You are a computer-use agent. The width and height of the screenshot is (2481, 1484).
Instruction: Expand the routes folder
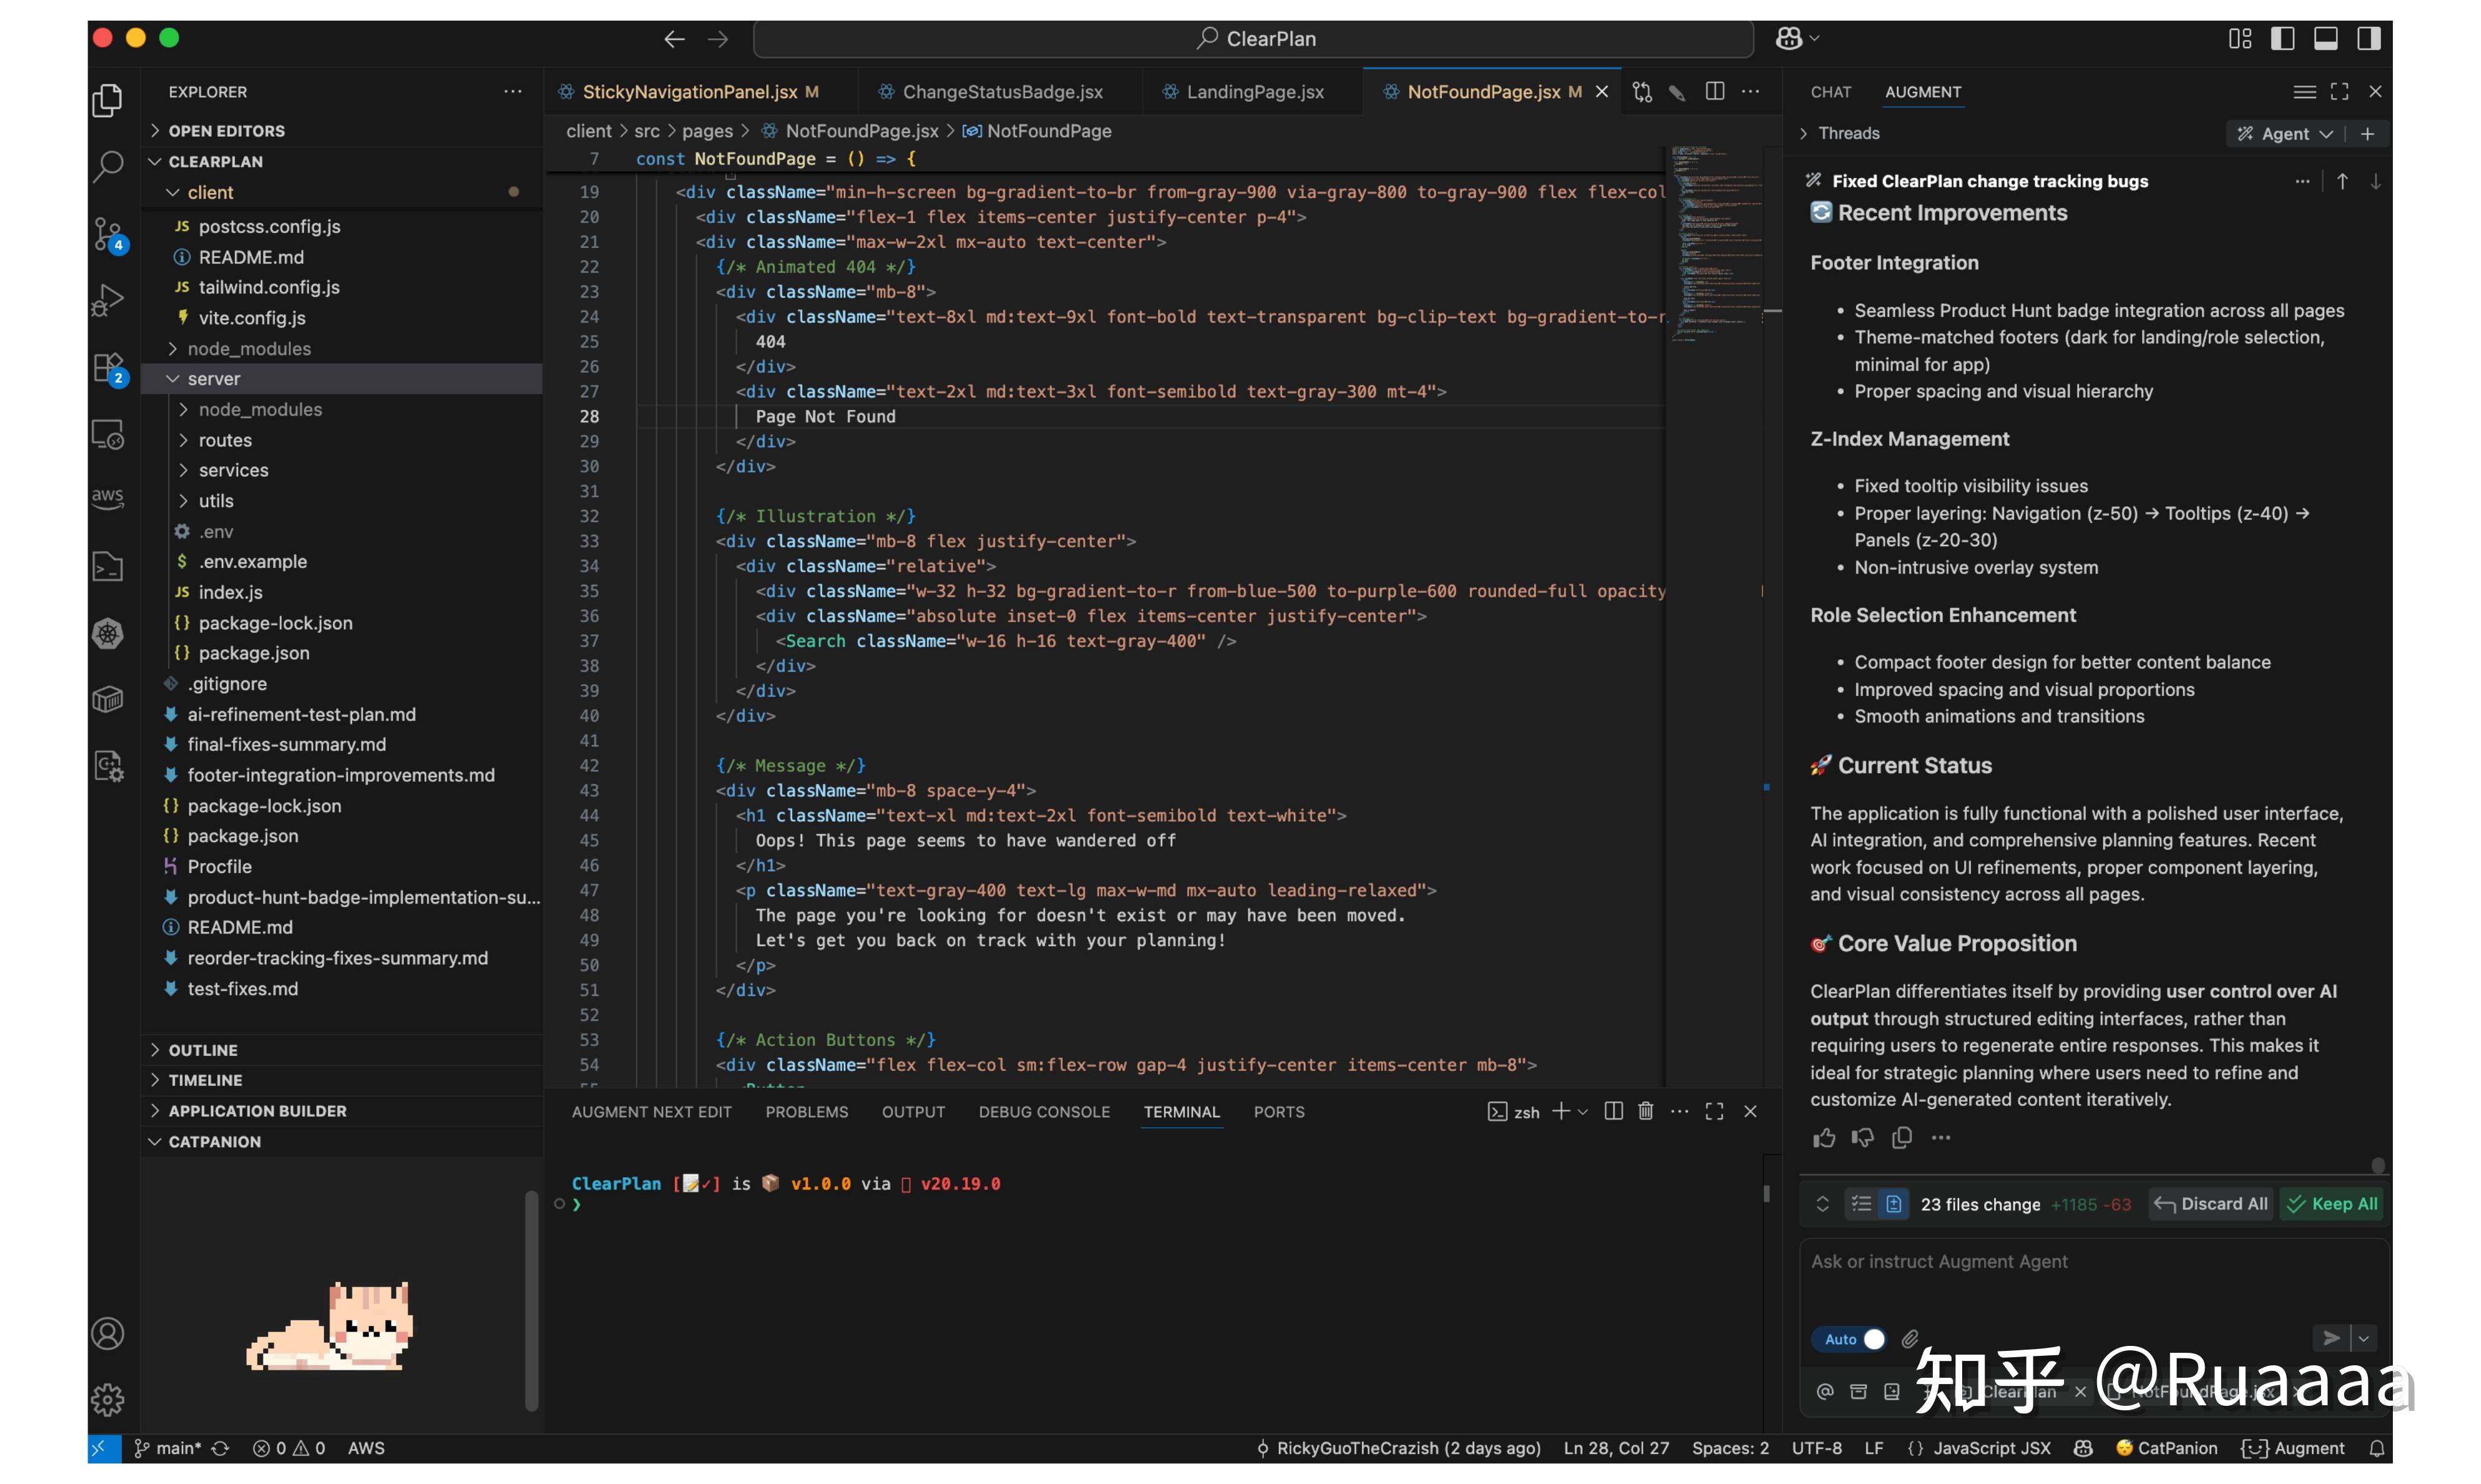(341, 440)
